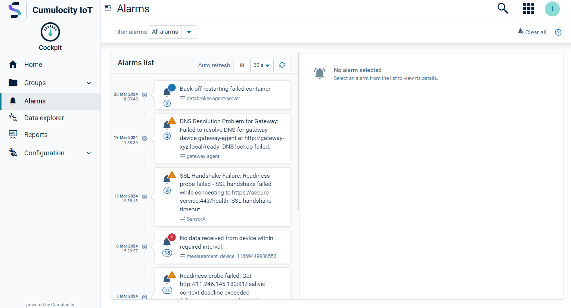
Task: Open the user avatar menu
Action: (x=552, y=9)
